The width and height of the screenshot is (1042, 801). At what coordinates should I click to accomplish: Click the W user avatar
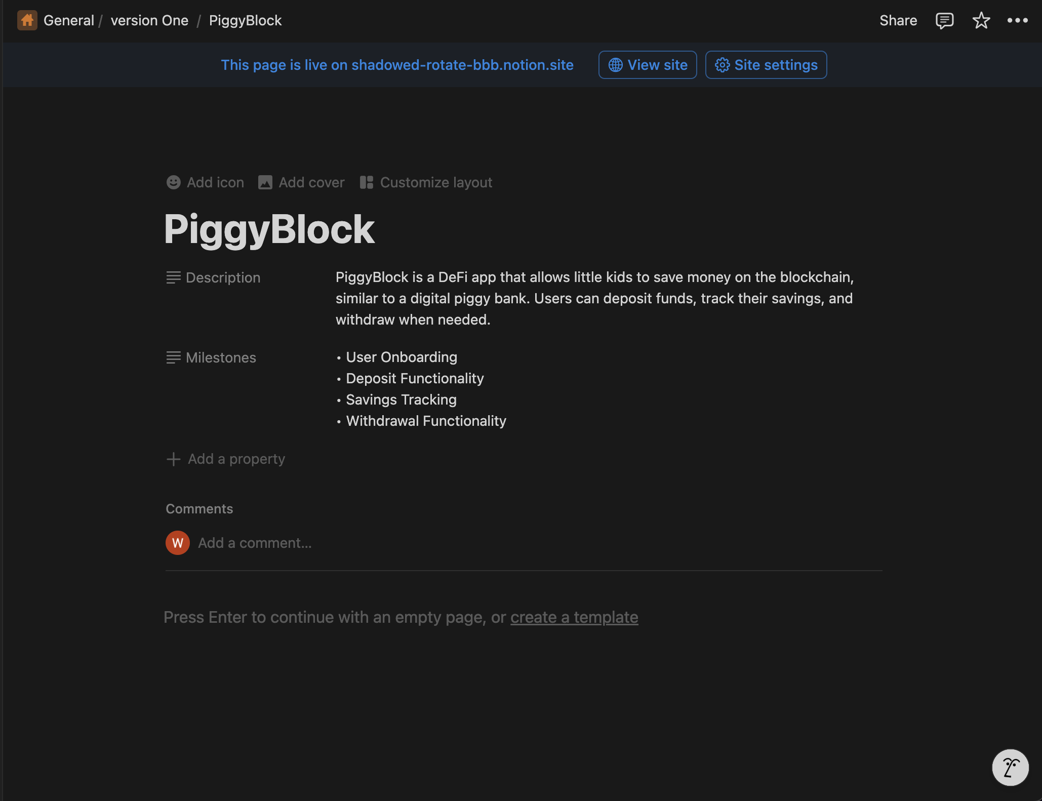coord(177,543)
